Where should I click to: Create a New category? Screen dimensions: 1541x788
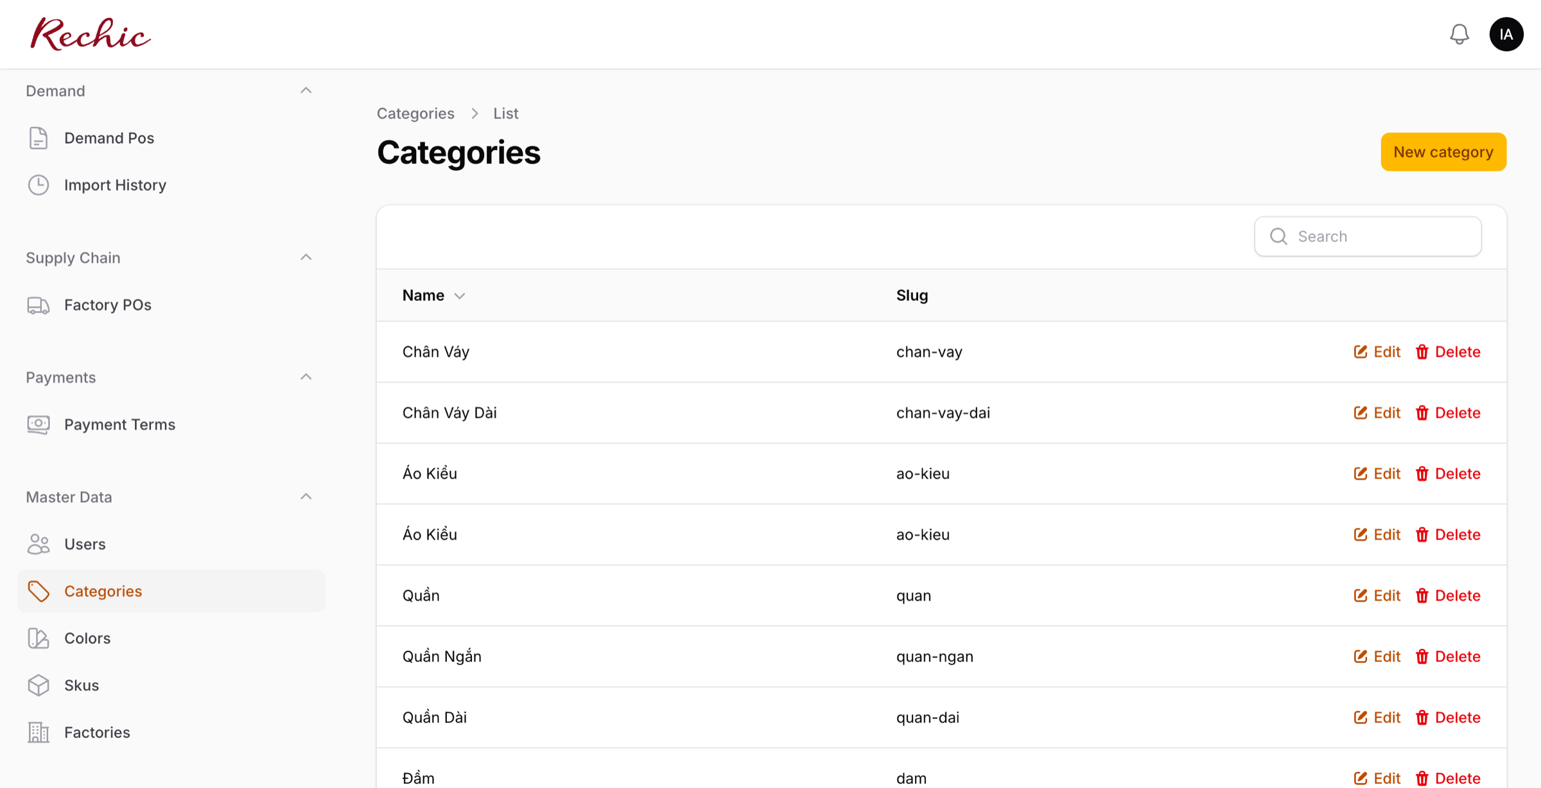1443,152
